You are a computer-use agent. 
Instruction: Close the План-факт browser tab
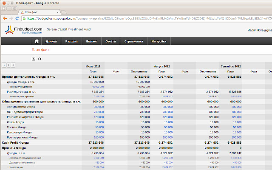coord(57,12)
